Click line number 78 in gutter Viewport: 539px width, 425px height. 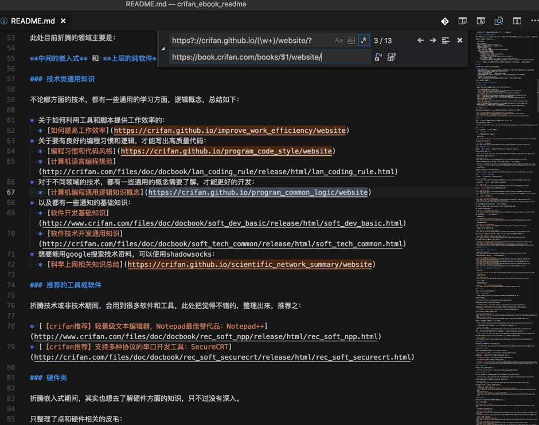pyautogui.click(x=11, y=326)
